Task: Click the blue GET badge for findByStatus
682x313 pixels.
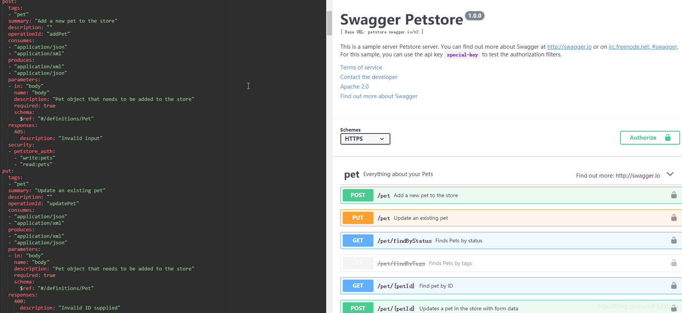Action: (x=358, y=241)
